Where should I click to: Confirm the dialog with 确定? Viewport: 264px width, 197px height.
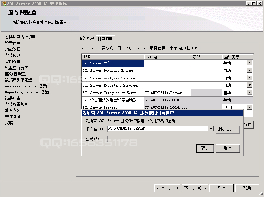coord(205,148)
